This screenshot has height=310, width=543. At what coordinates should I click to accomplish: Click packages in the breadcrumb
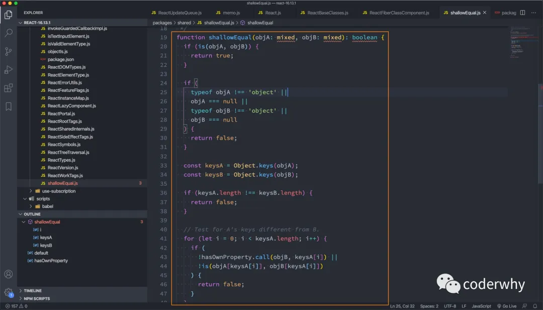pos(162,23)
